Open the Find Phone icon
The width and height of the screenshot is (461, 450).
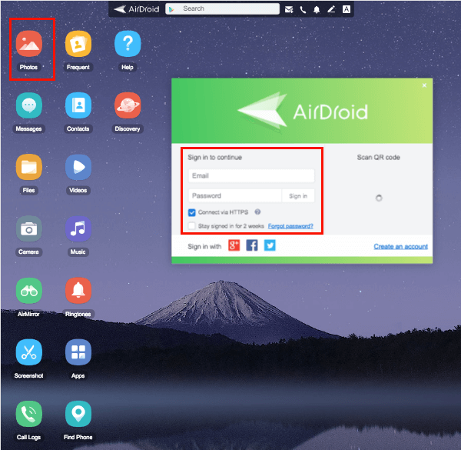click(78, 414)
